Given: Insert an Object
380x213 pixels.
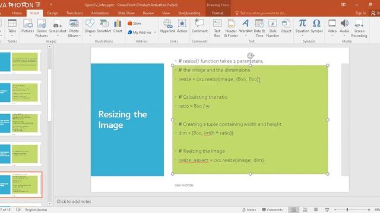Looking at the screenshot, I should [286, 26].
